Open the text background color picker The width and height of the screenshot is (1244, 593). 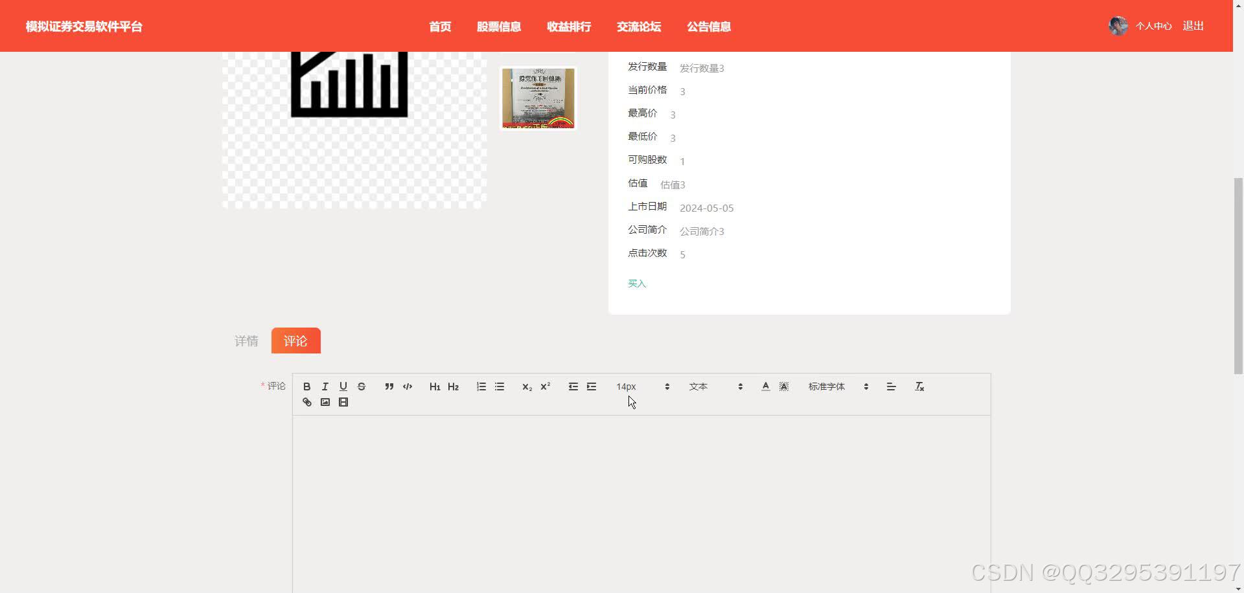(x=784, y=386)
